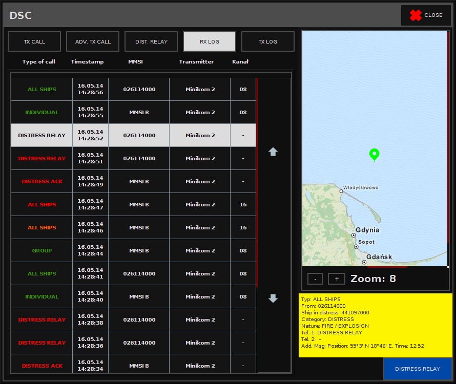Image resolution: width=456 pixels, height=384 pixels.
Task: Click the red X close icon
Action: point(416,15)
